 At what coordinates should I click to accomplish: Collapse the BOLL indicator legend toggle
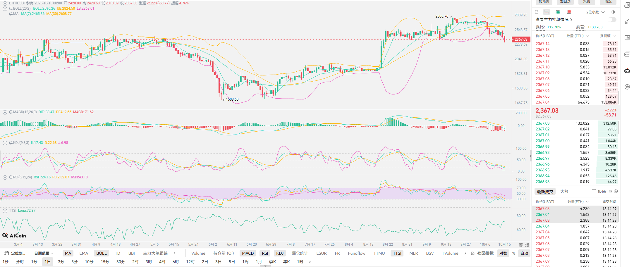(5, 8)
